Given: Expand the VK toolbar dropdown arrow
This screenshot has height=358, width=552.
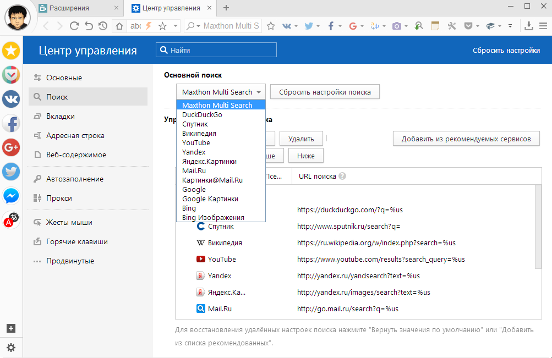Looking at the screenshot, I should (296, 26).
